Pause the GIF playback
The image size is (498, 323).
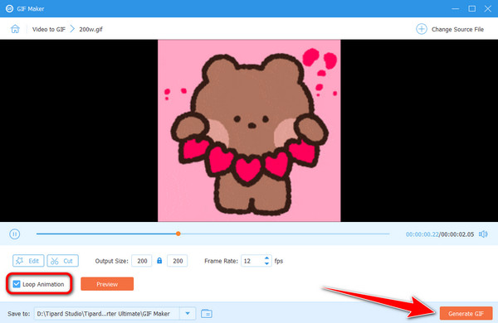[15, 234]
